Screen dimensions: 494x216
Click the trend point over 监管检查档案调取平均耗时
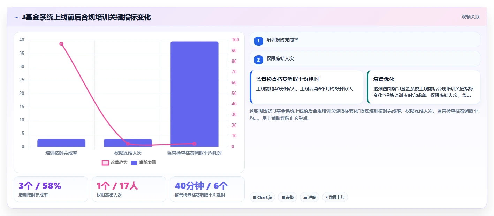tap(195, 144)
